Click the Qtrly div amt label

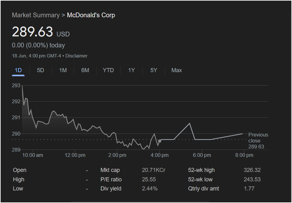(x=204, y=189)
